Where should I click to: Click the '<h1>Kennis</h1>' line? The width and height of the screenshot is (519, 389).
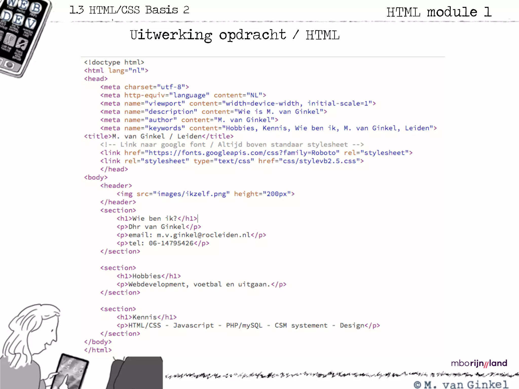click(147, 317)
